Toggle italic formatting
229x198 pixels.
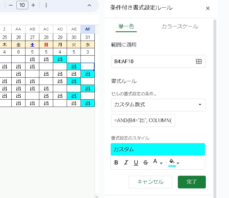pyautogui.click(x=126, y=162)
